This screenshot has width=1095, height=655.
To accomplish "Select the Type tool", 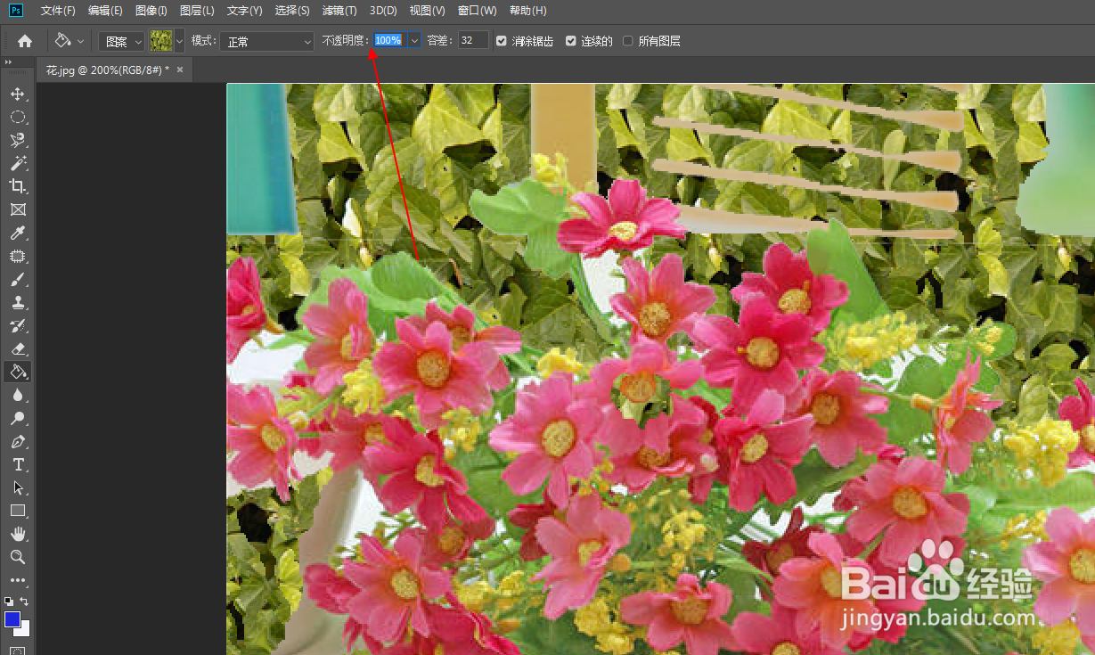I will tap(18, 464).
